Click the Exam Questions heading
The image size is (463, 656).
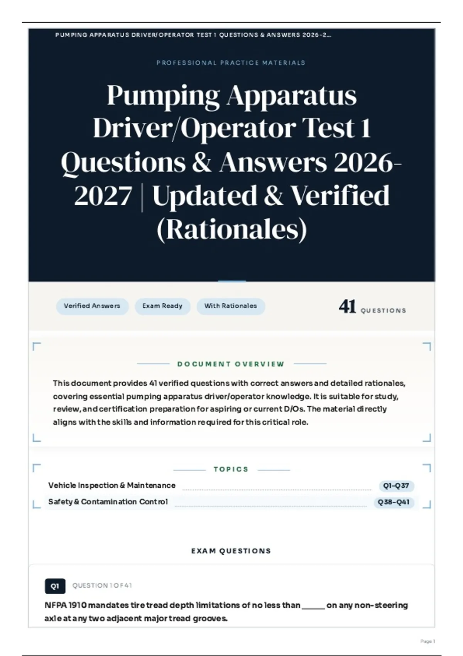pos(231,551)
